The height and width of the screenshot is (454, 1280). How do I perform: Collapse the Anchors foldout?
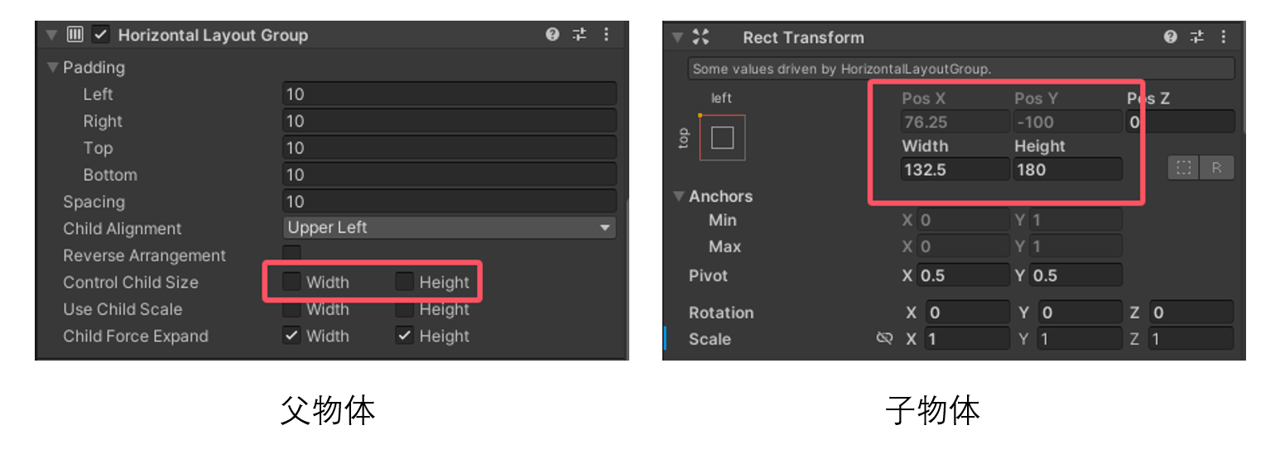(x=679, y=196)
